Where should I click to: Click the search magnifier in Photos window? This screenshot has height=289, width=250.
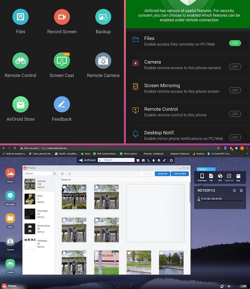pos(54,174)
